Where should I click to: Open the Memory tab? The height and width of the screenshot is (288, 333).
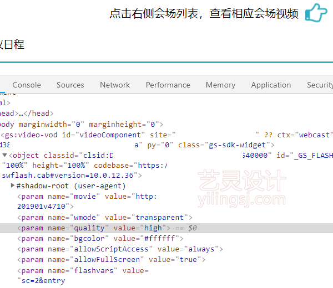[x=220, y=85]
